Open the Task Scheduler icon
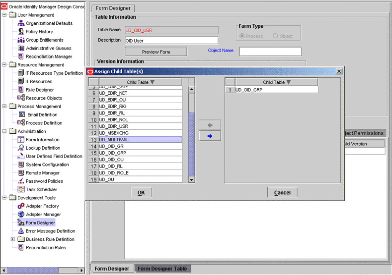The width and height of the screenshot is (392, 275). click(x=21, y=189)
